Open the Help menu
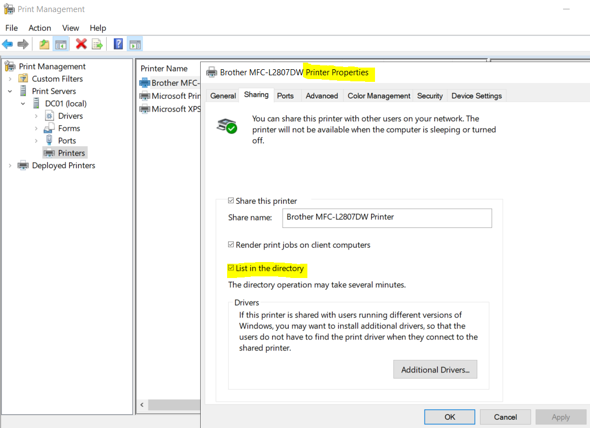The width and height of the screenshot is (590, 428). 98,28
